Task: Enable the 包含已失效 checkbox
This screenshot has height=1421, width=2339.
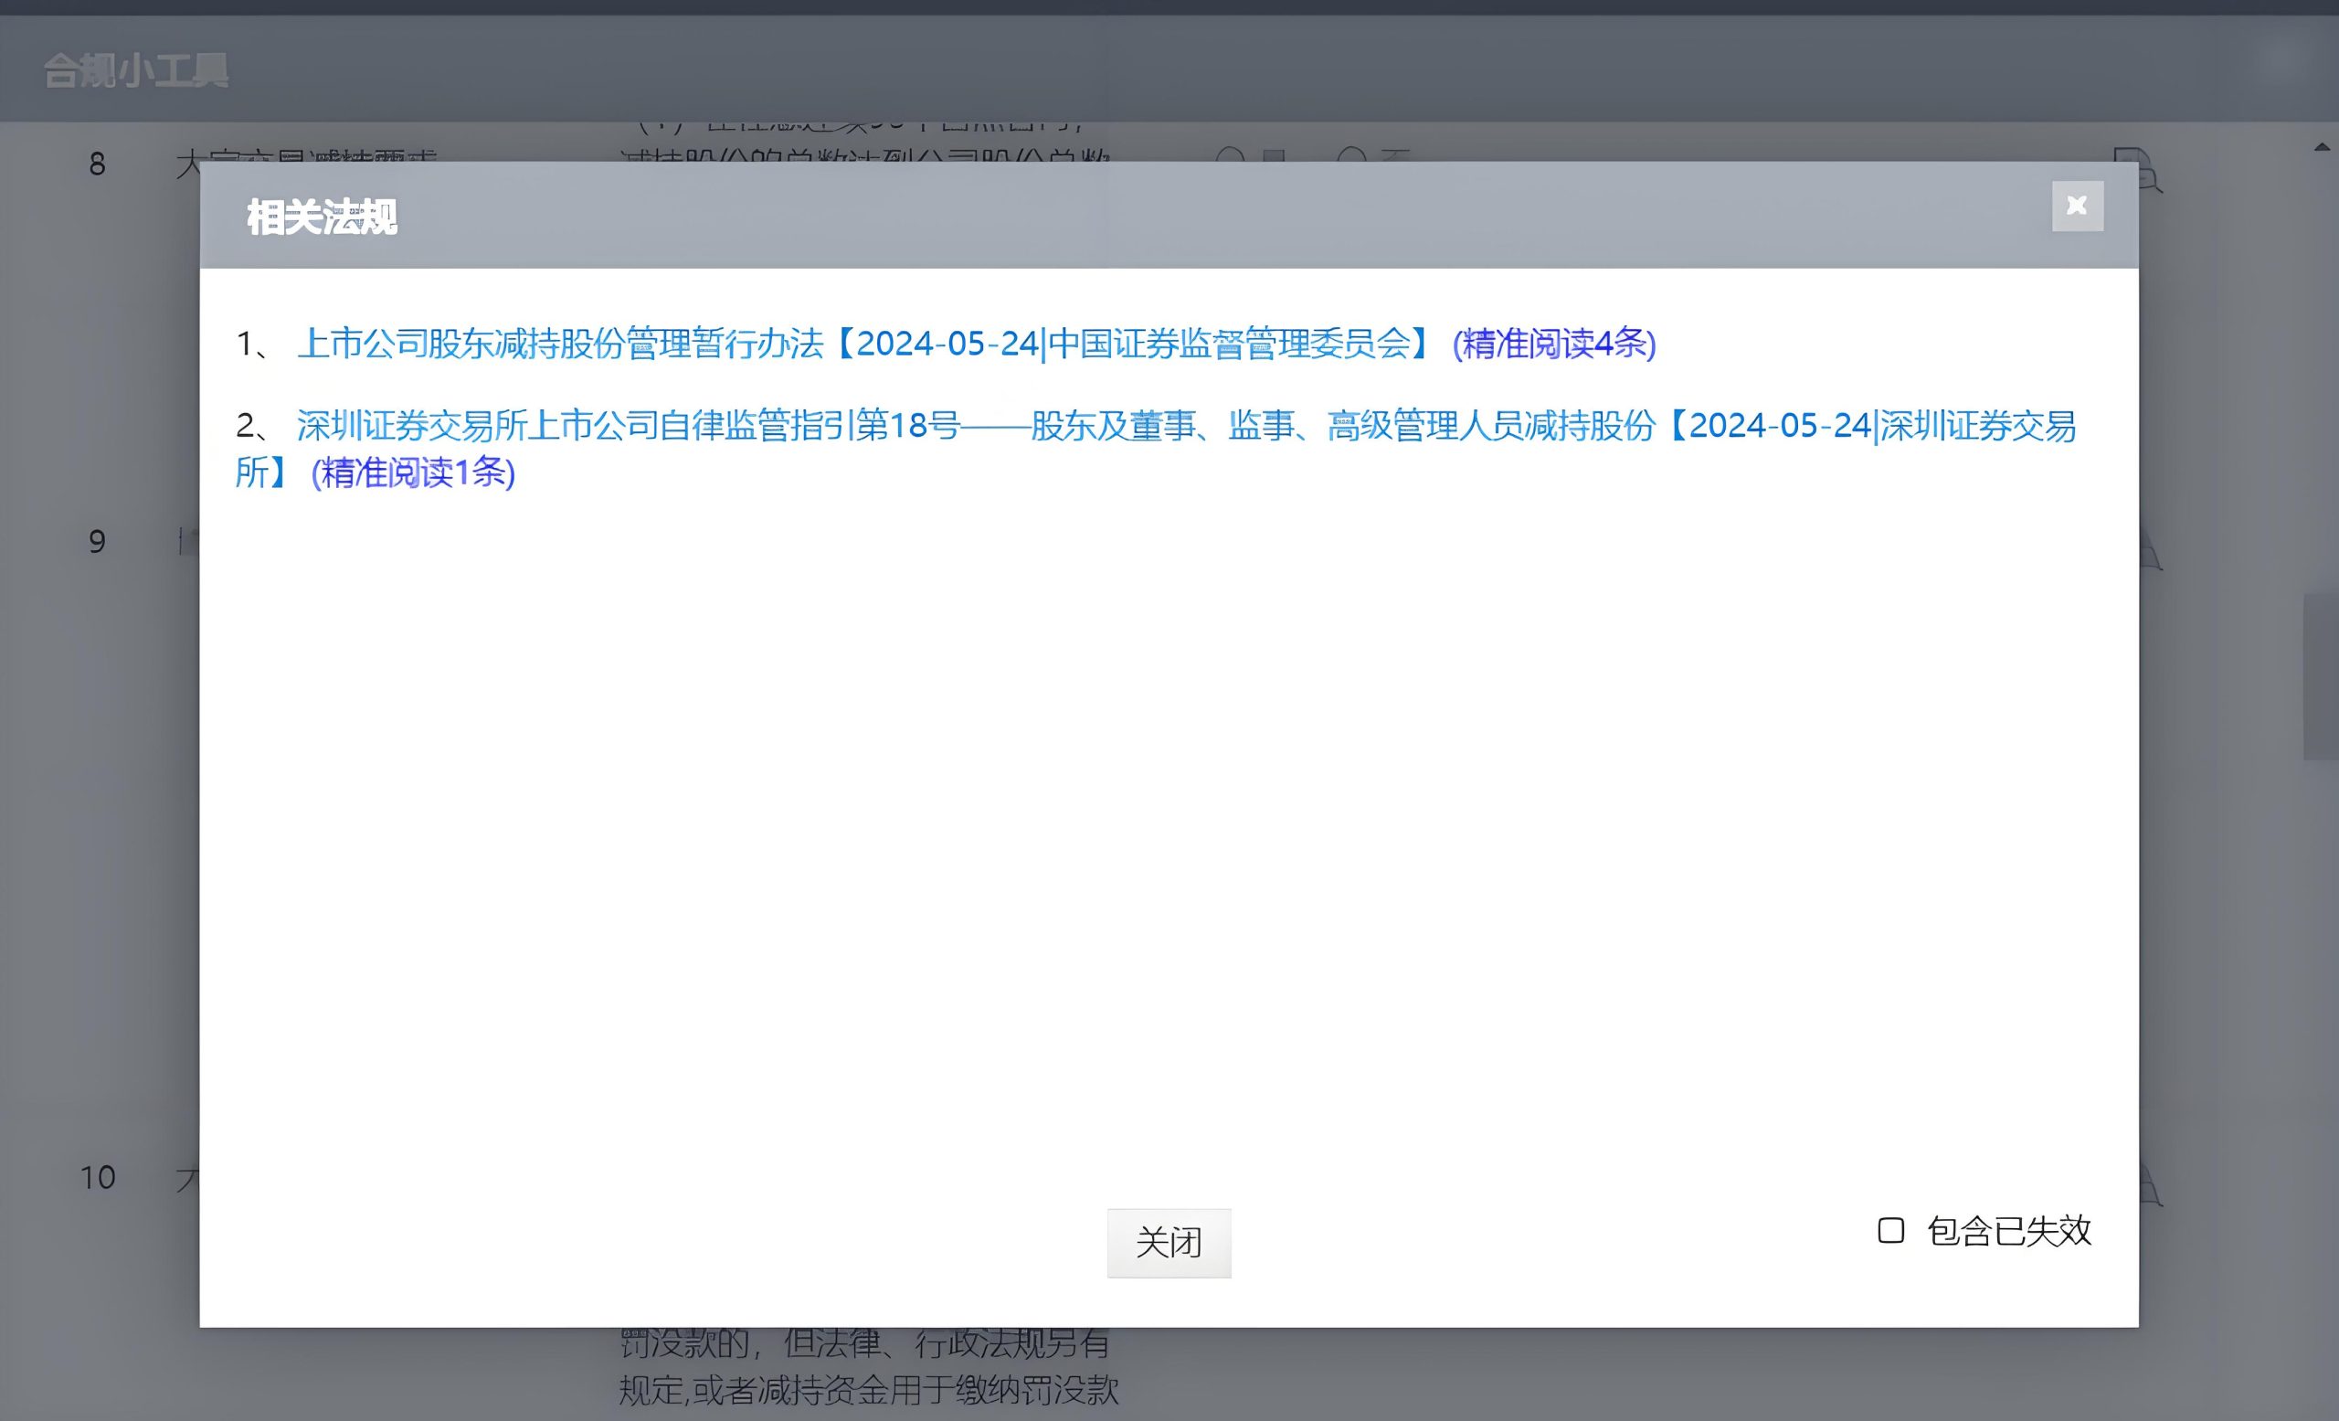Action: [x=1891, y=1230]
